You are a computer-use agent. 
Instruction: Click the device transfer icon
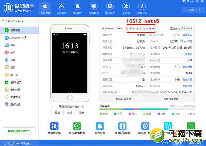pos(168,126)
